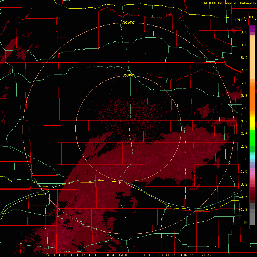This screenshot has width=257, height=257.
Task: Click the [PHAS] legend title
Action: [241, 20]
